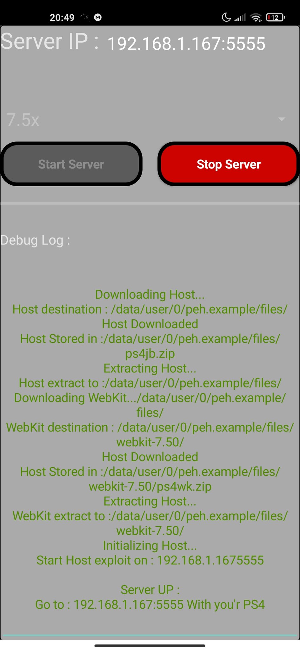
Task: Tap the do-not-disturb moon icon
Action: (x=226, y=17)
